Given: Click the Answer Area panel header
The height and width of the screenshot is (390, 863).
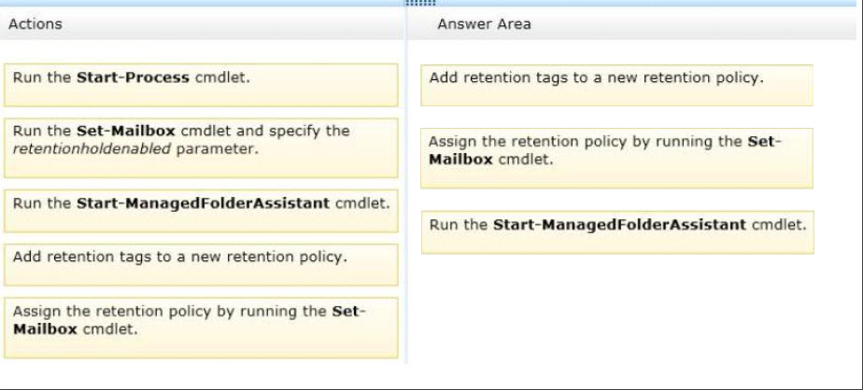Looking at the screenshot, I should point(631,24).
